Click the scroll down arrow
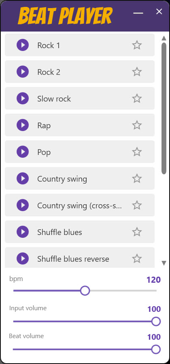 164,263
